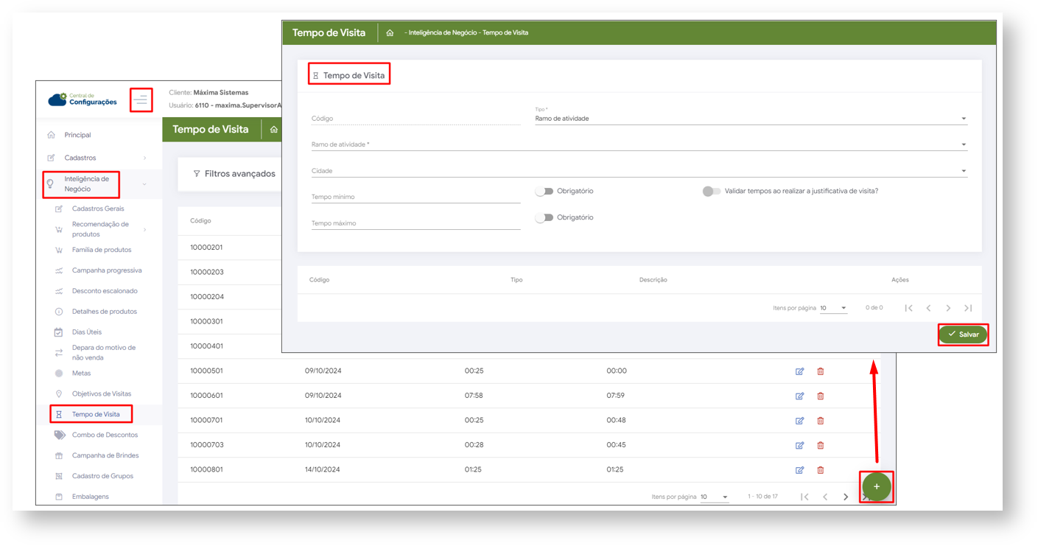Click the trash icon for row 10000703
This screenshot has height=546, width=1038.
[821, 445]
